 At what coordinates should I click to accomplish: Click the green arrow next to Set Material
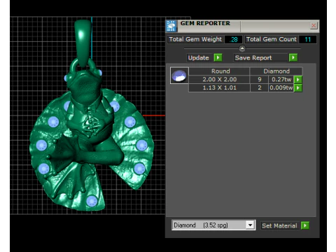(305, 225)
